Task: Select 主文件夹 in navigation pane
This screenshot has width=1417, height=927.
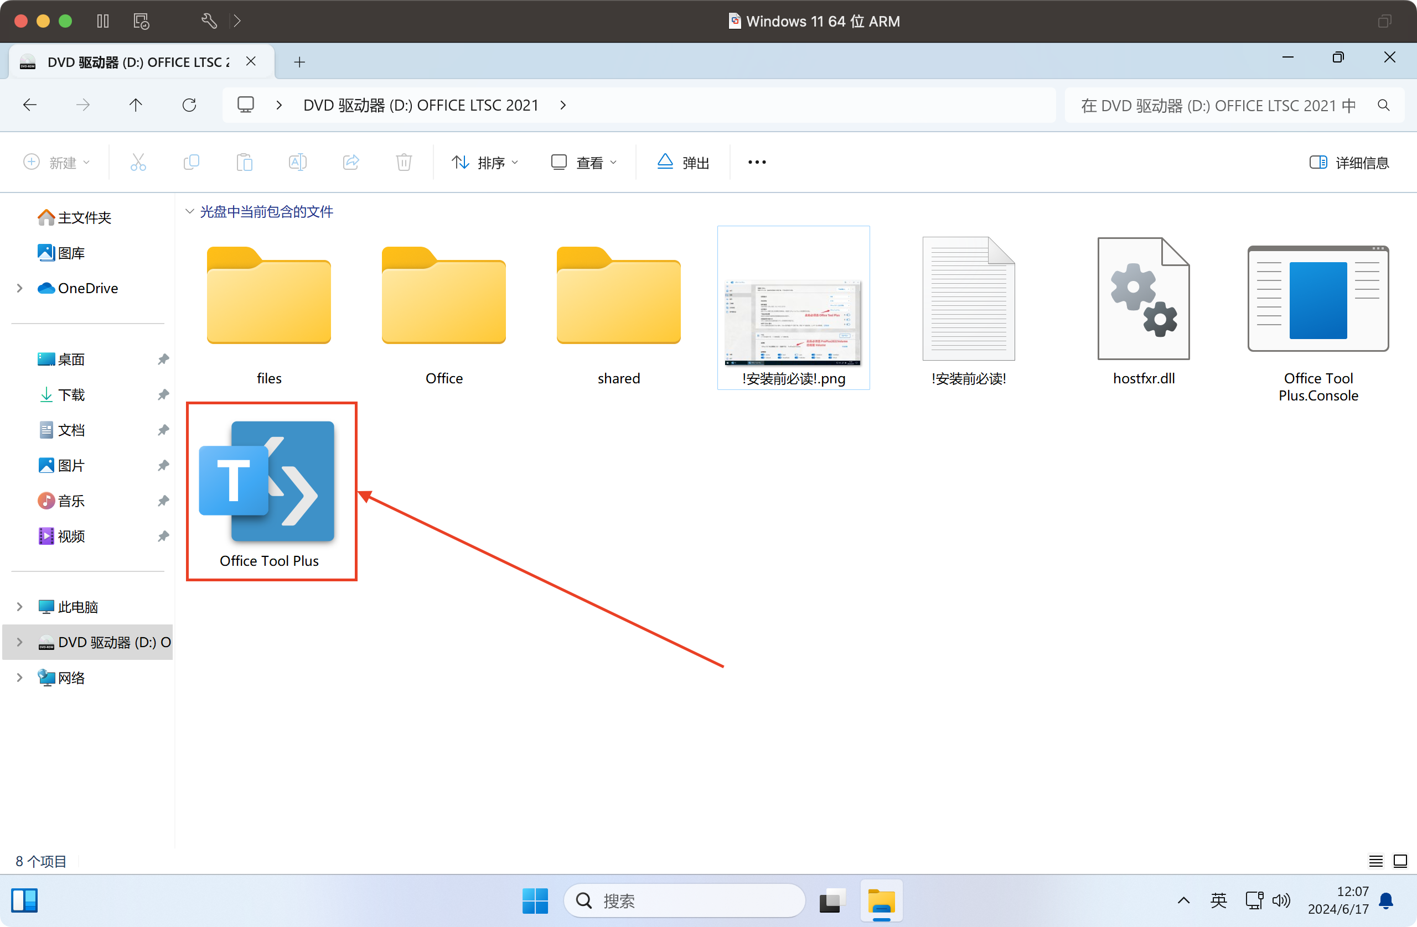Action: [x=74, y=217]
